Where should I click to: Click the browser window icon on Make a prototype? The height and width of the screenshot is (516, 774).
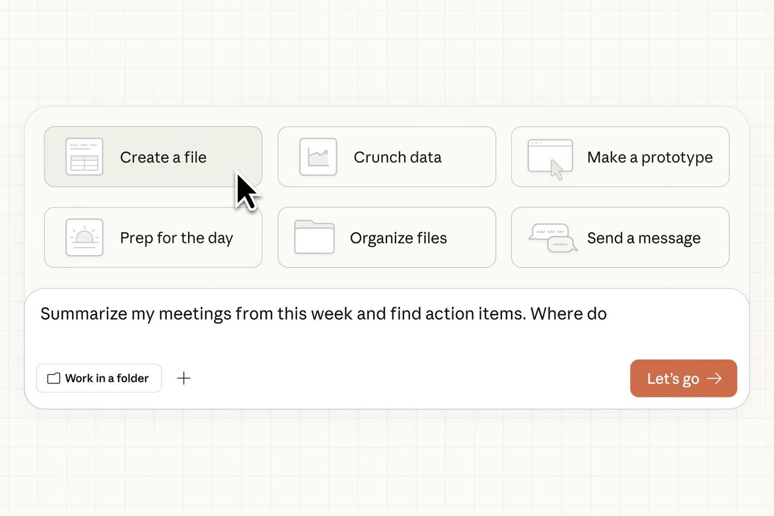550,158
